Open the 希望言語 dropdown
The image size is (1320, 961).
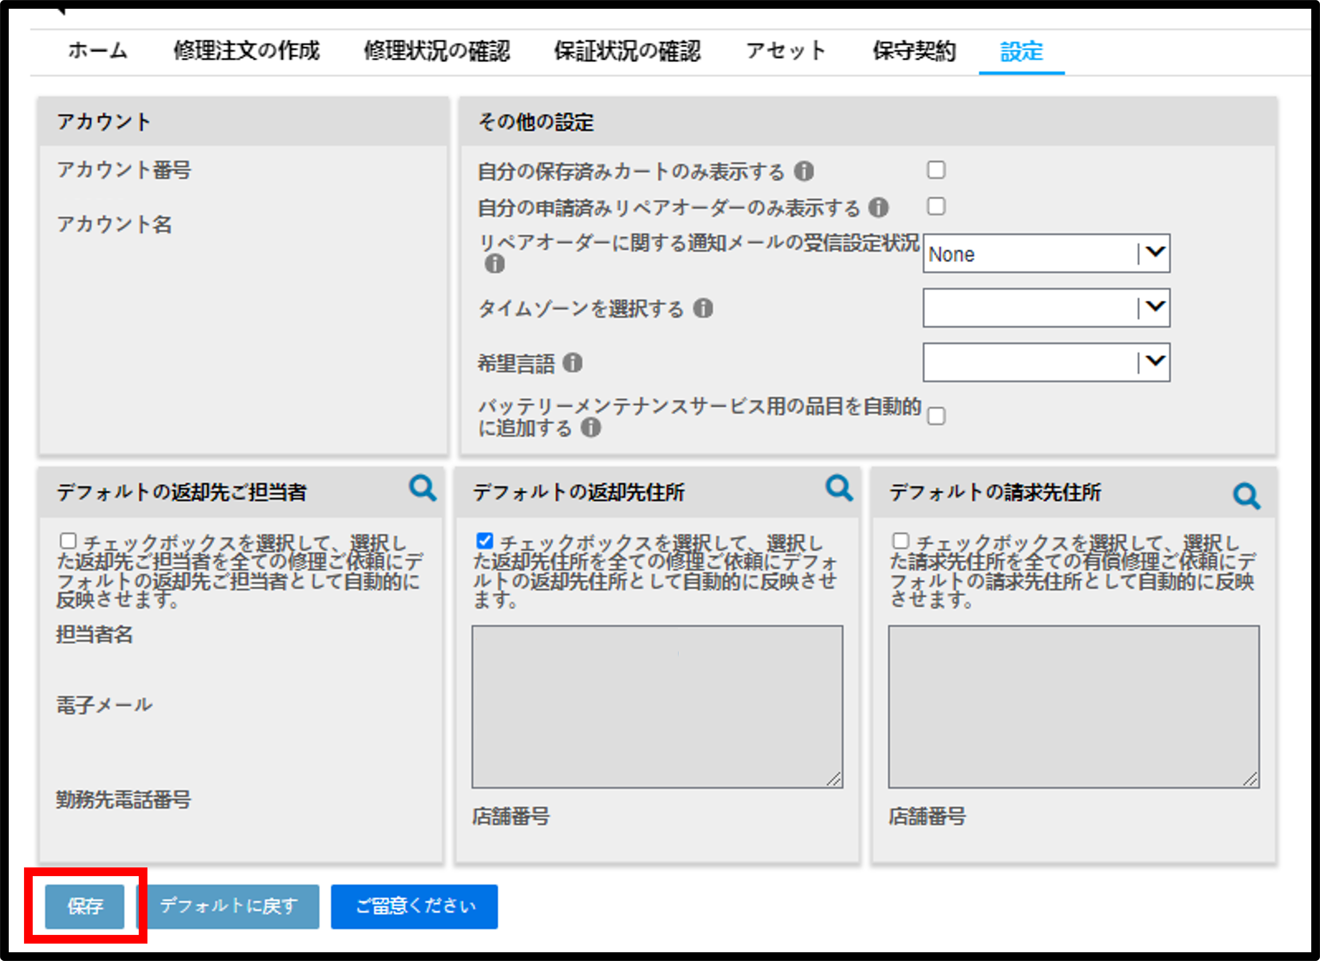tap(1047, 362)
